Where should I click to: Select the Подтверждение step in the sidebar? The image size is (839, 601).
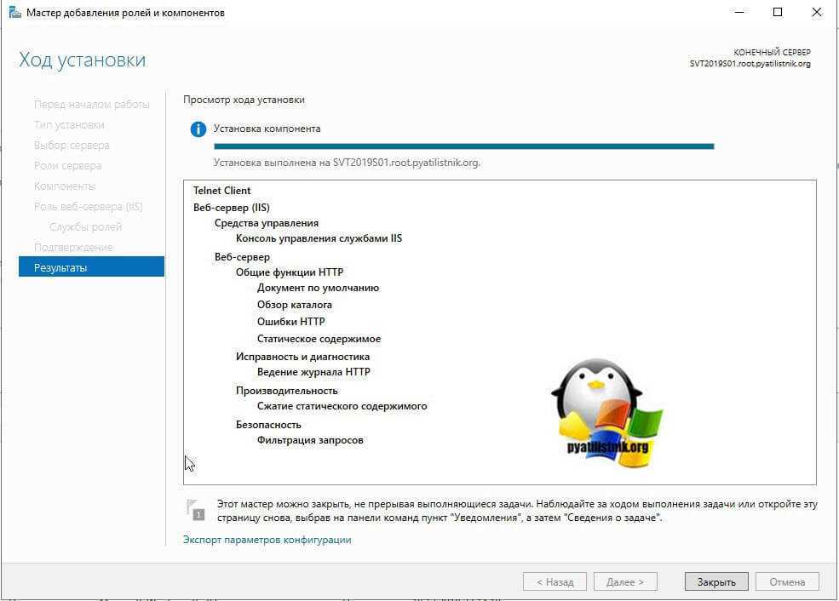[x=73, y=247]
